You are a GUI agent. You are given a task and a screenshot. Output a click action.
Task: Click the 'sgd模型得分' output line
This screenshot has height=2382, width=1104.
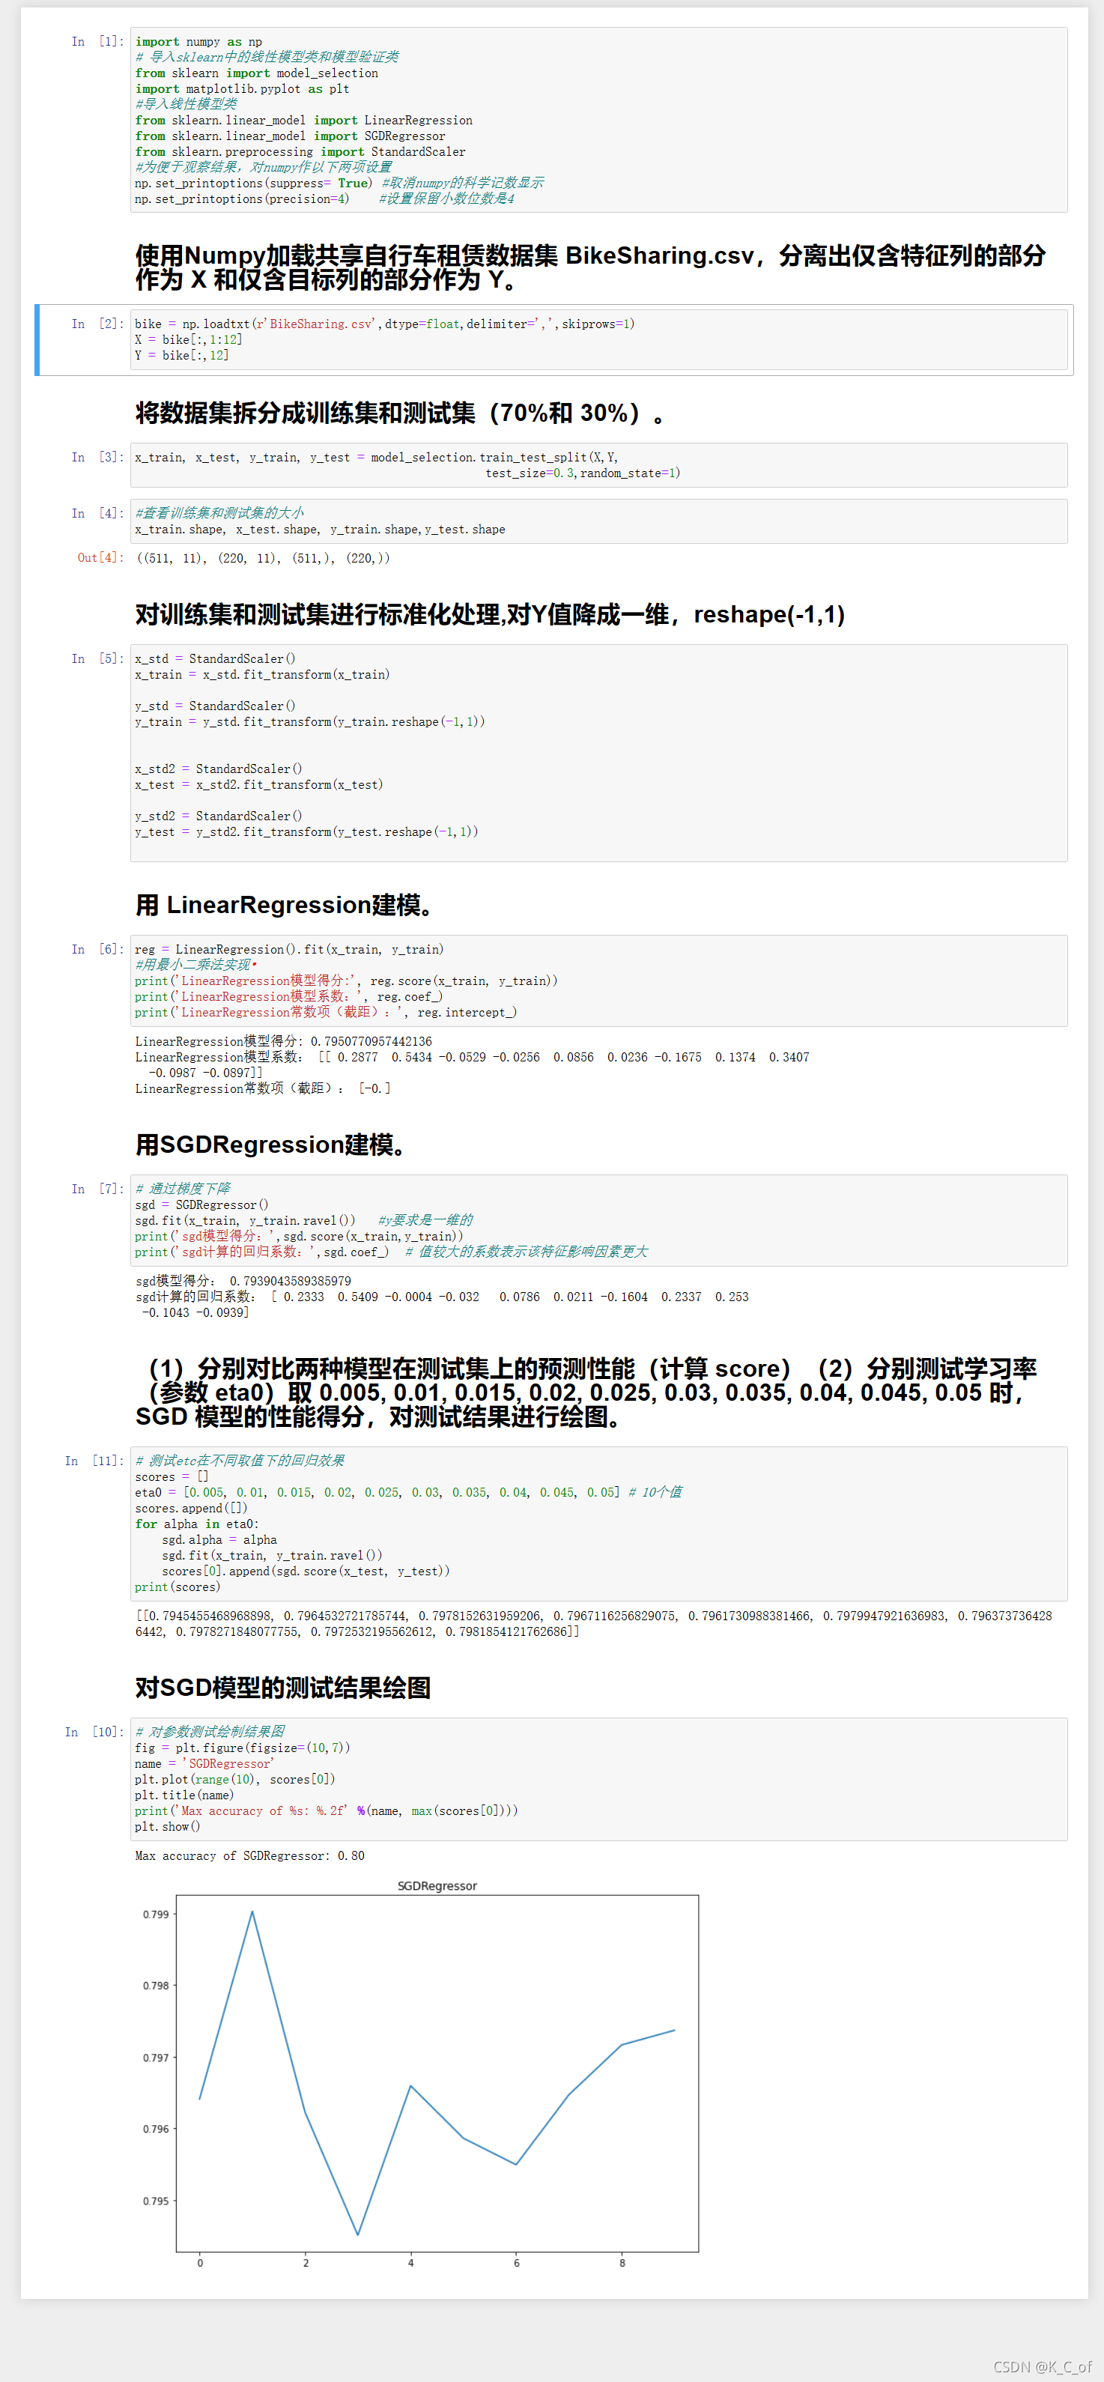point(243,1281)
